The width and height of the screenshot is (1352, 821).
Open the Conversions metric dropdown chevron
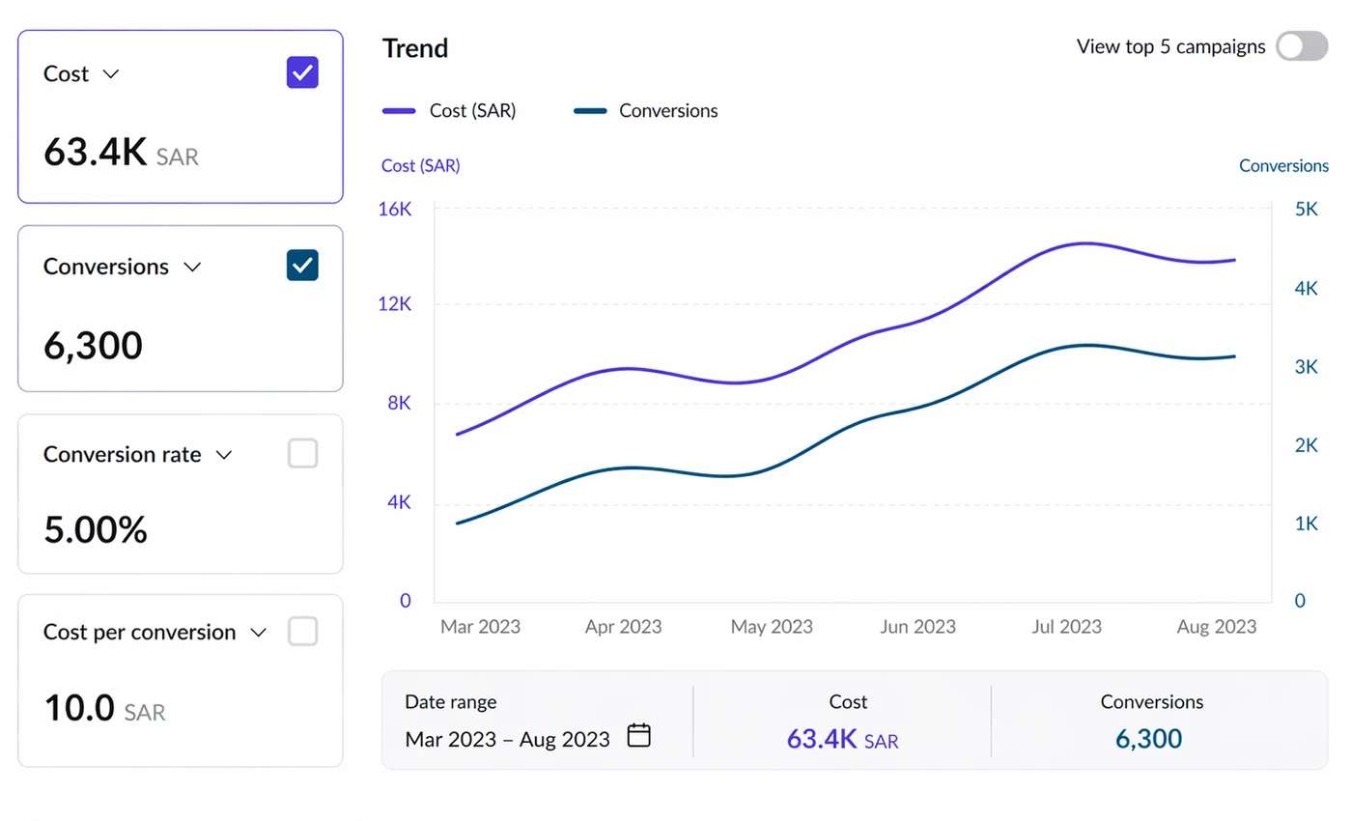(x=192, y=268)
